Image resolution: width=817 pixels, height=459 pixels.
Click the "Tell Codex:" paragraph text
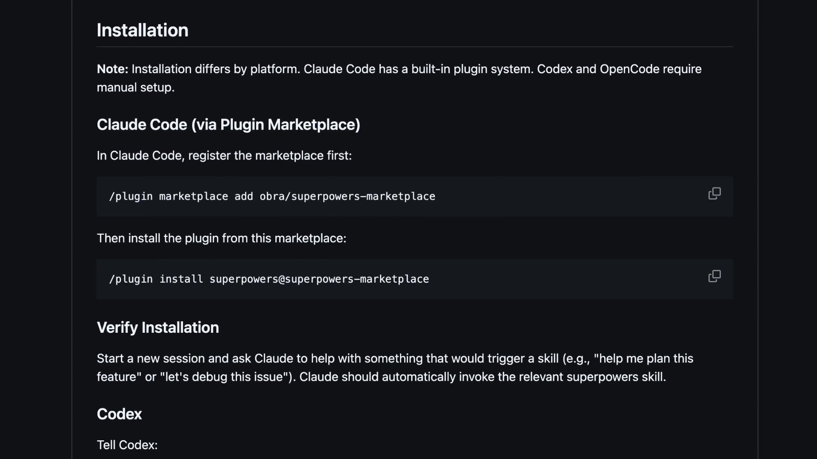tap(127, 445)
